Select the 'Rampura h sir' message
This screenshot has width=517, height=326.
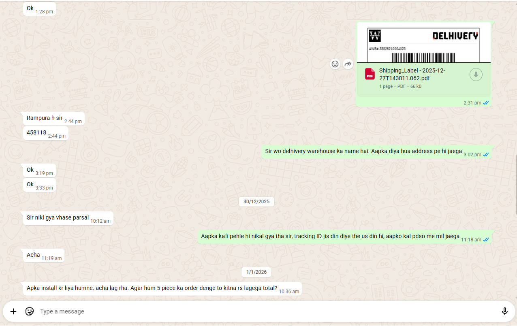pos(45,118)
